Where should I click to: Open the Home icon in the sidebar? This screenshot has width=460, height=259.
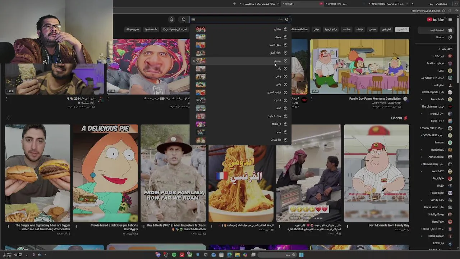(x=450, y=30)
